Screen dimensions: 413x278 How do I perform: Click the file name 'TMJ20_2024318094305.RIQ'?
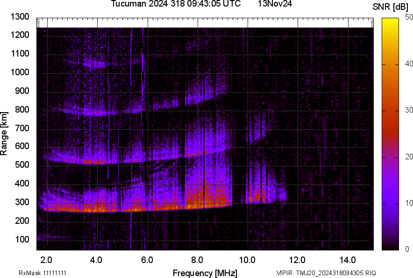[336, 273]
